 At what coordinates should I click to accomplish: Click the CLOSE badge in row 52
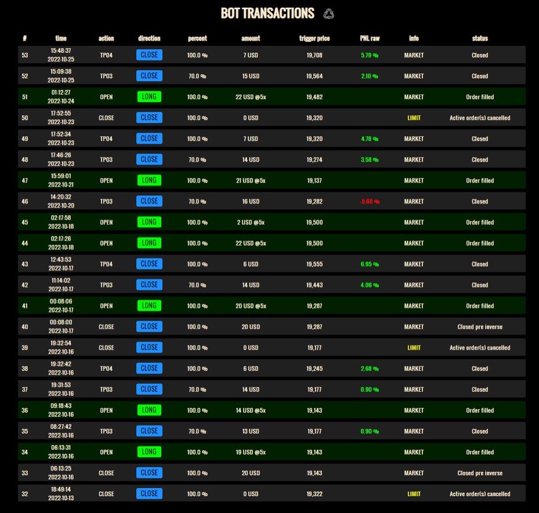[x=149, y=76]
